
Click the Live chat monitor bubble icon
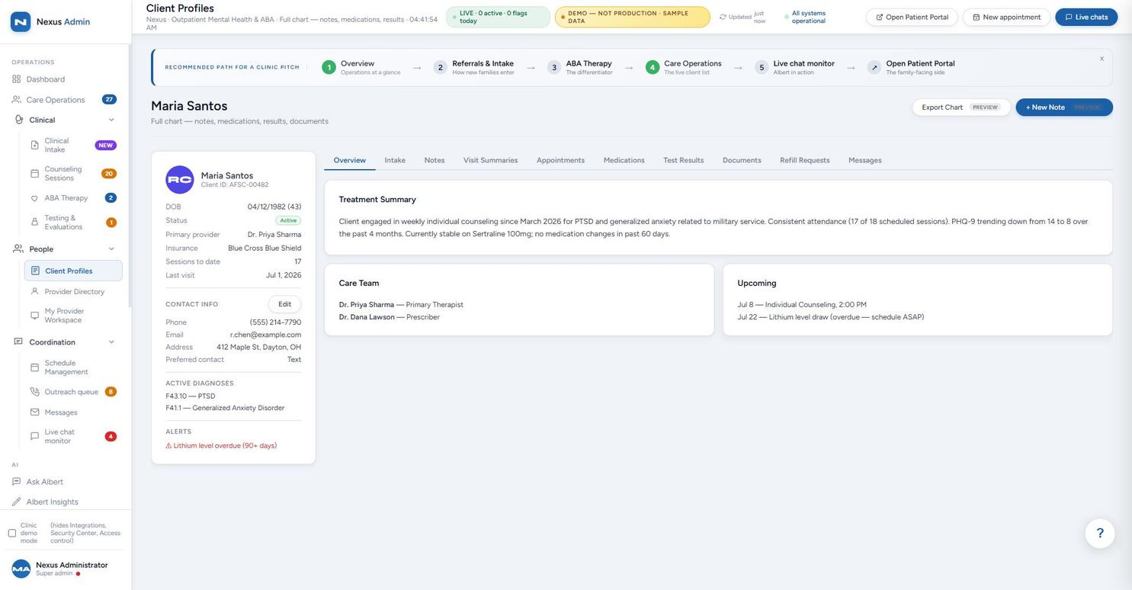34,437
